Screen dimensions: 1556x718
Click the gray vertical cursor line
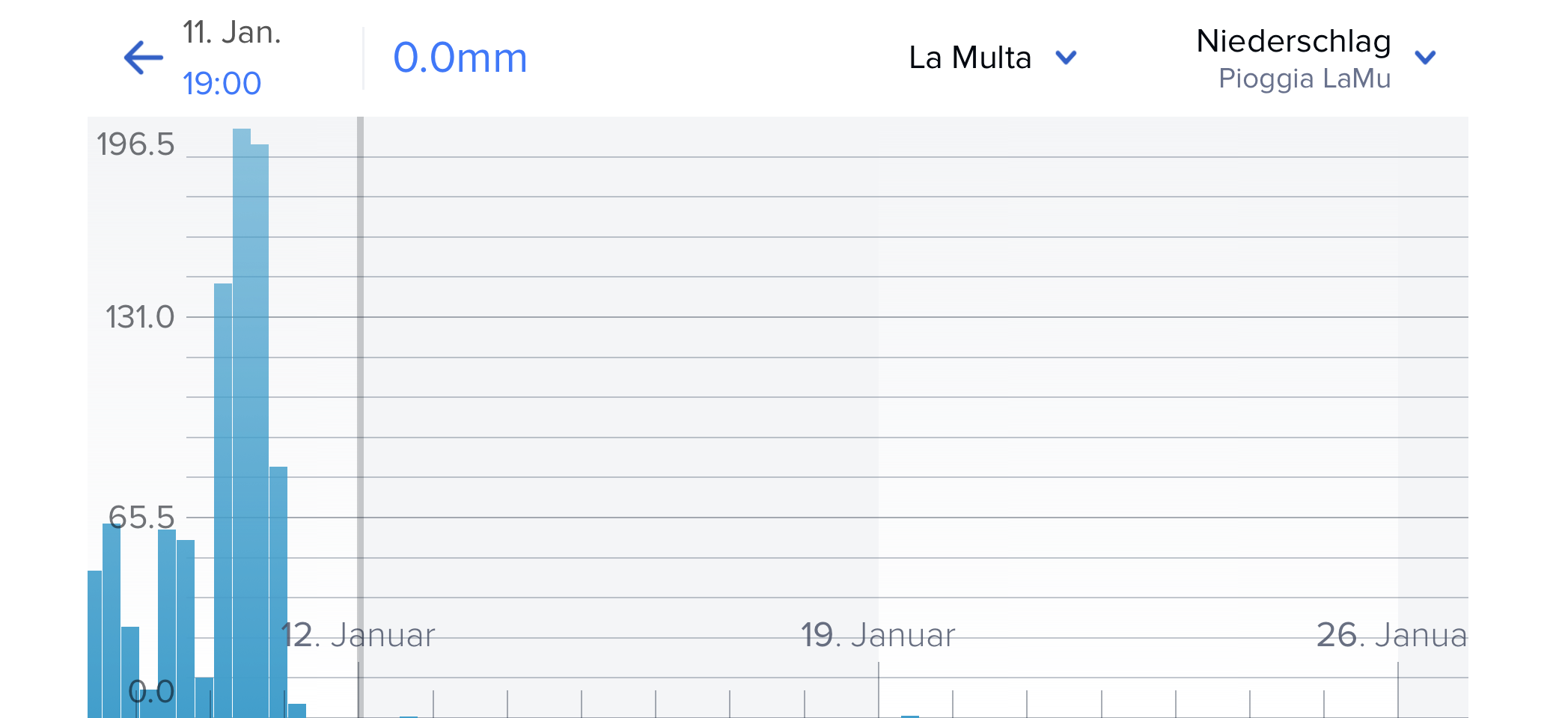click(x=360, y=374)
